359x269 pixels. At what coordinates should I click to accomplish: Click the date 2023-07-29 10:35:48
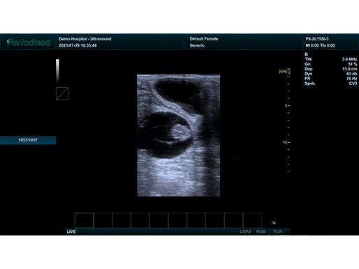coord(78,45)
